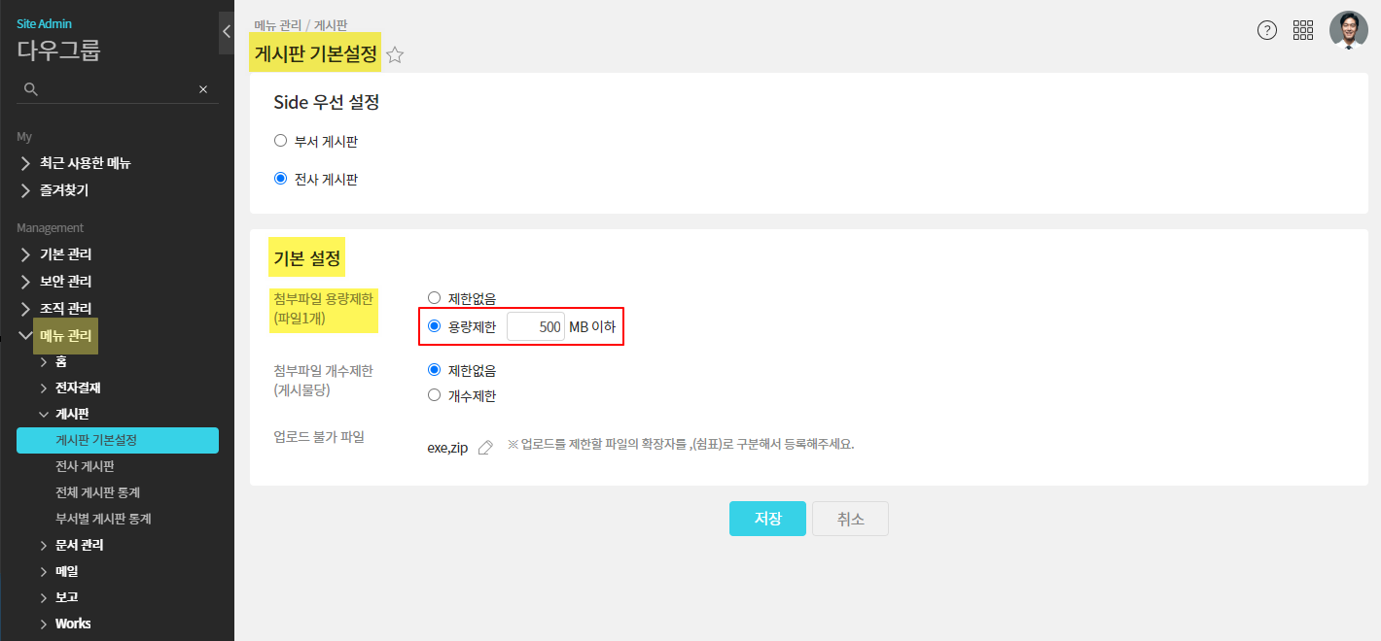Open the help question mark icon

pyautogui.click(x=1267, y=30)
